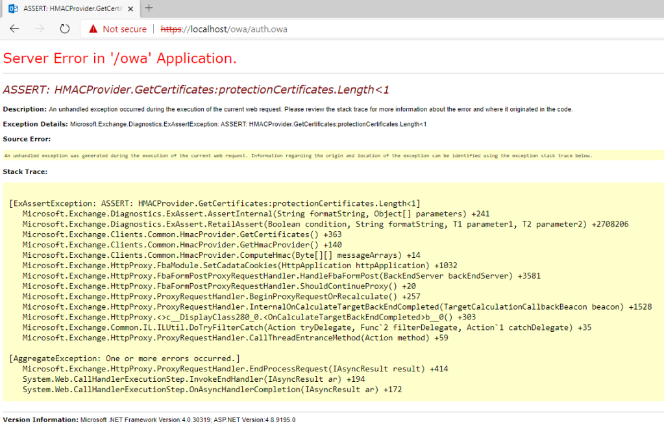Select the ASSERT: HMACProvider.GetCertif tab
This screenshot has width=664, height=426.
tap(71, 8)
